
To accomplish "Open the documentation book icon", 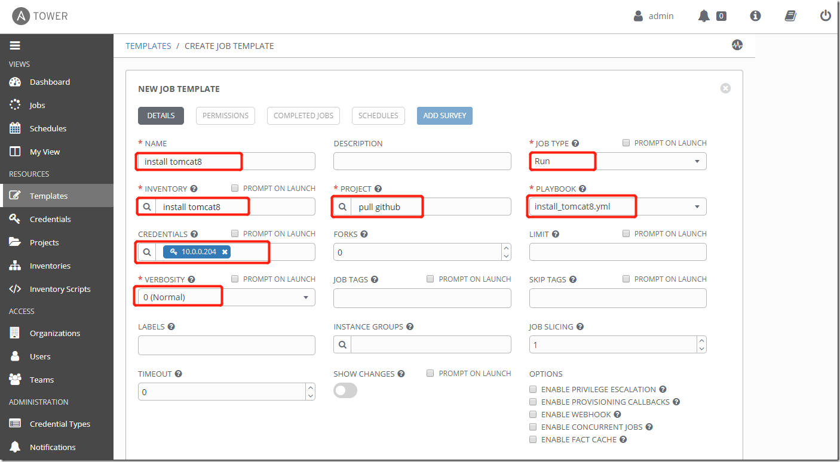I will pos(790,16).
